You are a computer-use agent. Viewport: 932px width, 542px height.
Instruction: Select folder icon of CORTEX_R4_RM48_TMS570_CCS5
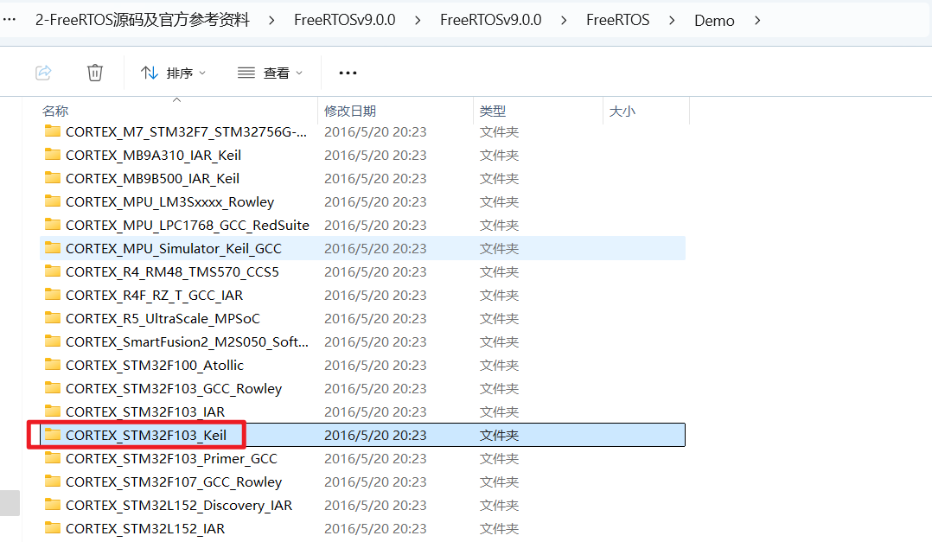(52, 271)
